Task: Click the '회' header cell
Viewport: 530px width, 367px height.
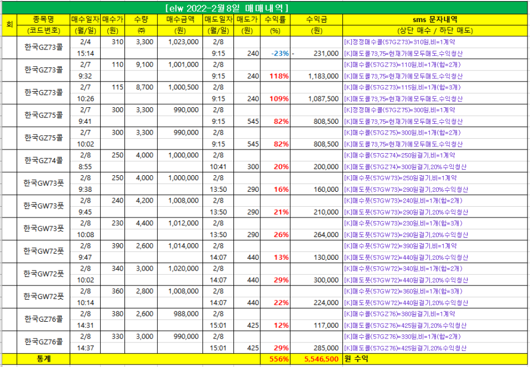Action: [10, 24]
